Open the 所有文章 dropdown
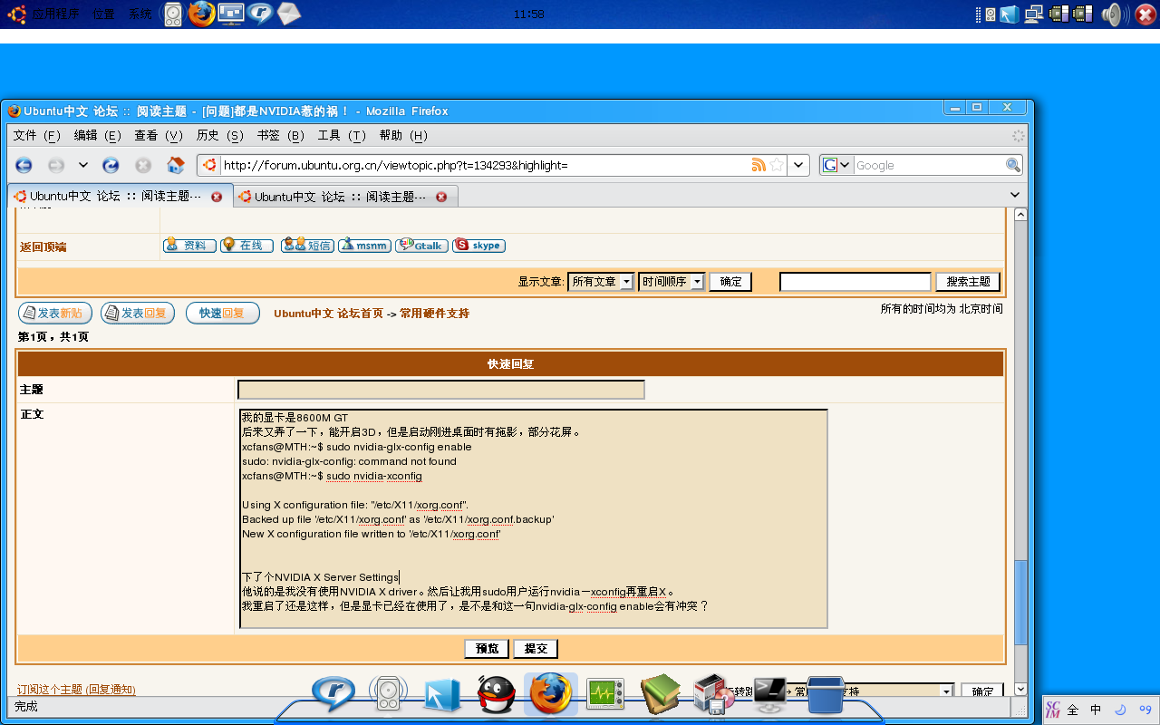This screenshot has height=725, width=1160. point(600,282)
